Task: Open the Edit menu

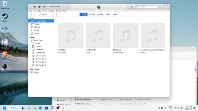Action: pyautogui.click(x=35, y=11)
